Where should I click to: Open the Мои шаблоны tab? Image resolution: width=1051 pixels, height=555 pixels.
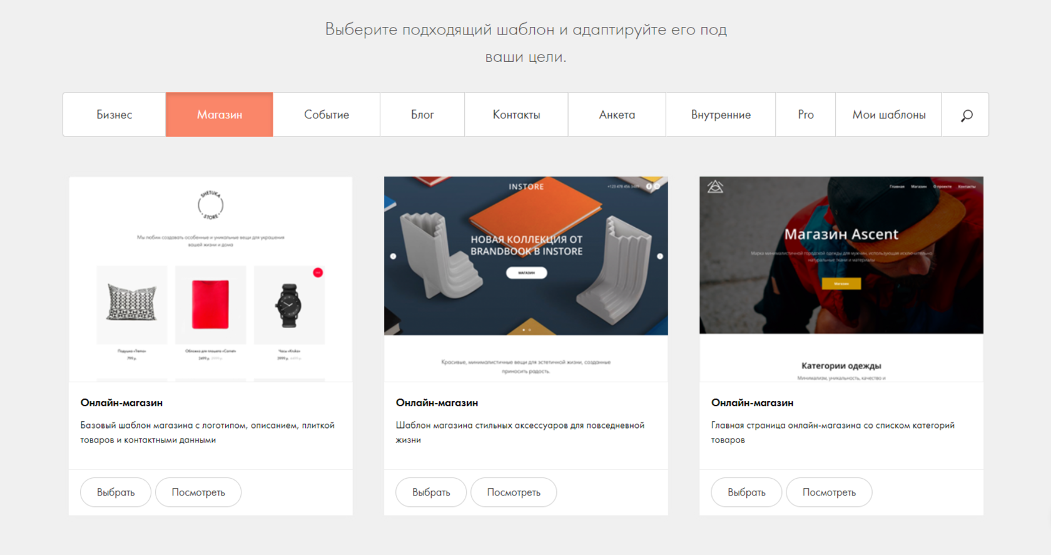point(889,115)
